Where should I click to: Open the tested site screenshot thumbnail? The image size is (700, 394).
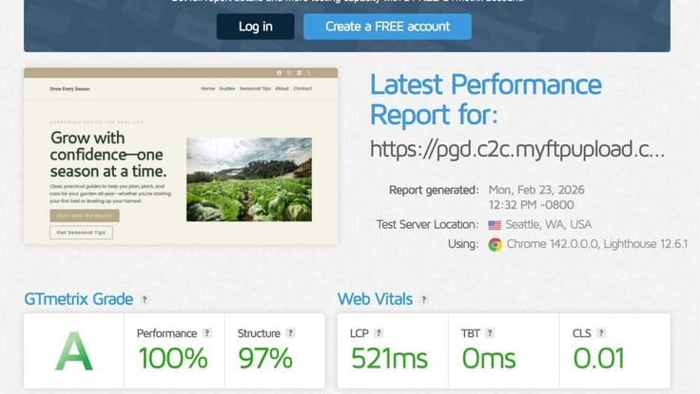pyautogui.click(x=181, y=156)
